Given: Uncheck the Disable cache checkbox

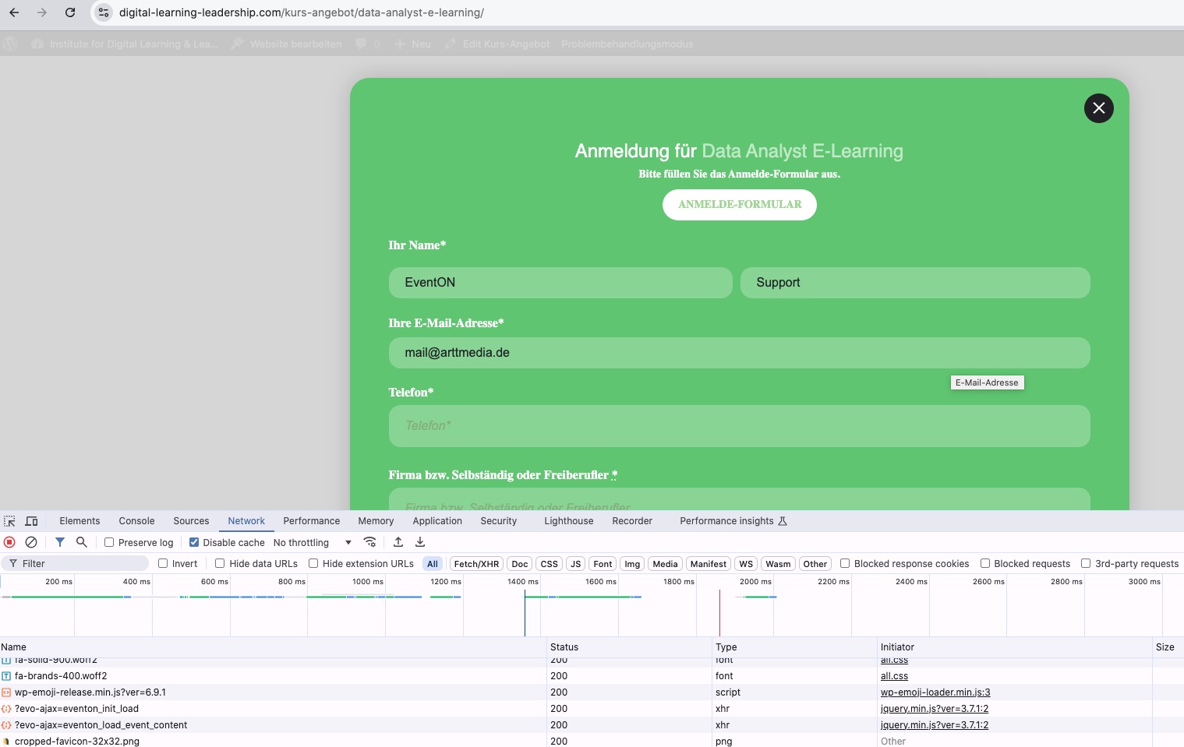Looking at the screenshot, I should [x=194, y=542].
